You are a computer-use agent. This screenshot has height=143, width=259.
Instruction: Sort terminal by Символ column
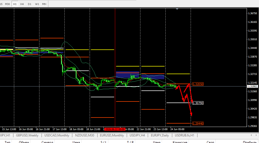[x=47, y=142]
